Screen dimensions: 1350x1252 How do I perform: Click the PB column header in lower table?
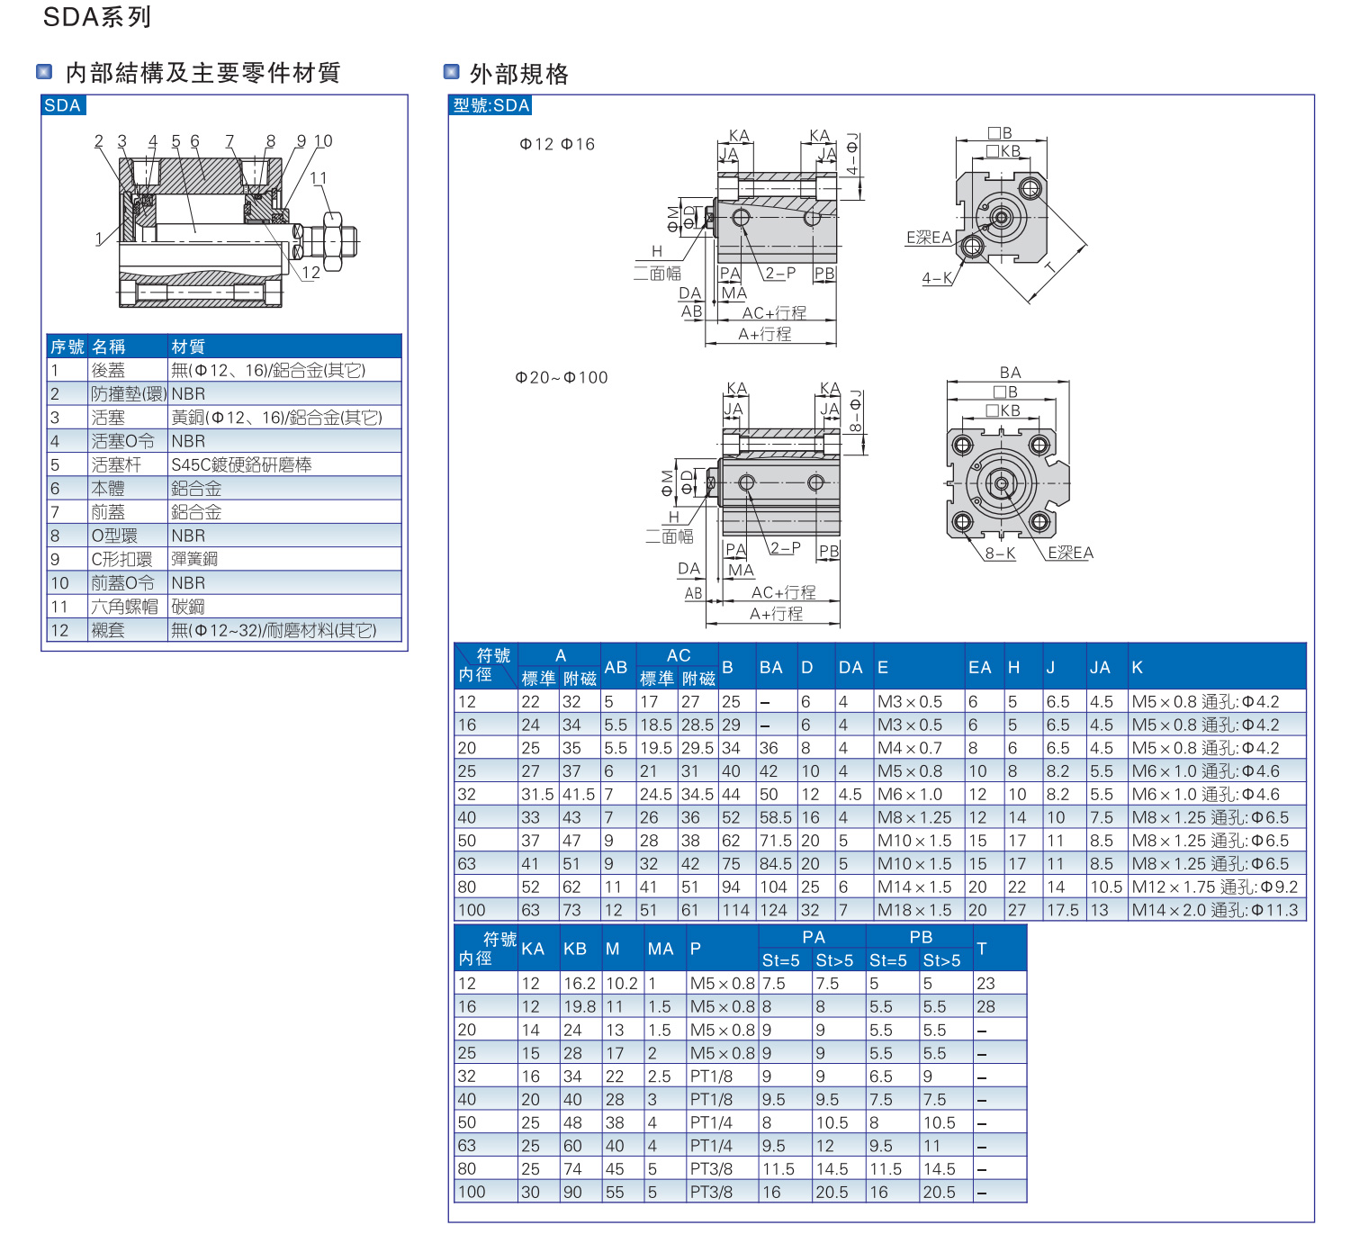920,937
